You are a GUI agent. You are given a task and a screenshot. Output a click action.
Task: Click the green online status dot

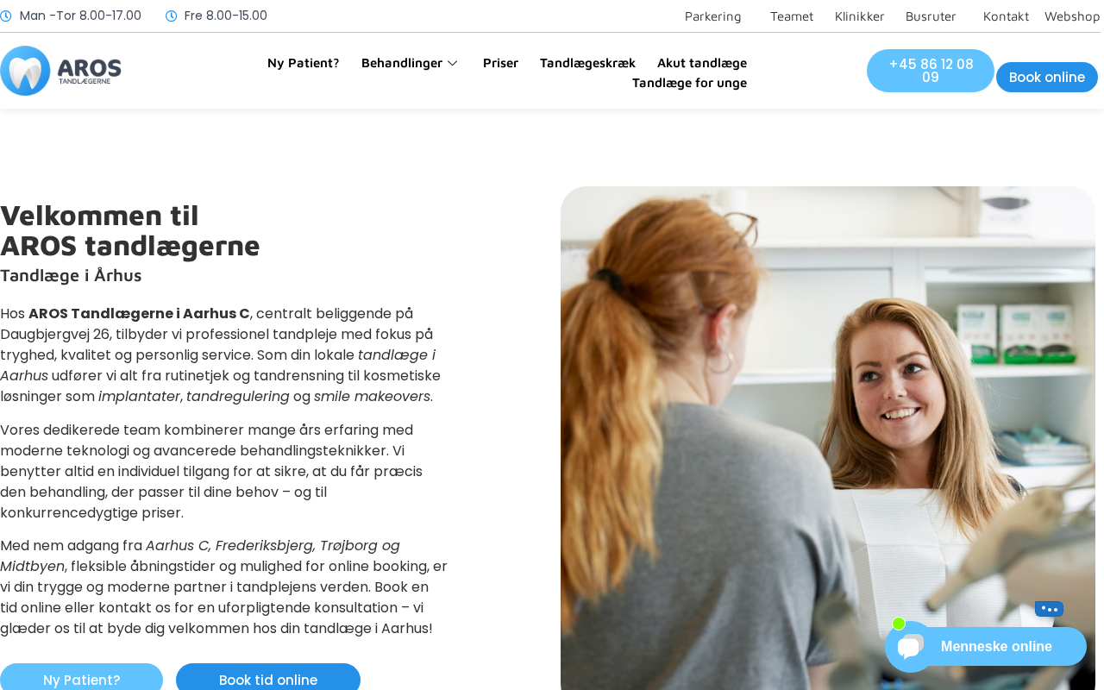point(899,624)
